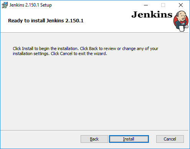Minimize the Jenkins Setup window

pos(146,5)
